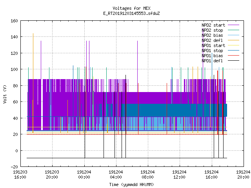Click the NPD1 defl legend label
The image size is (251, 188).
pos(212,61)
